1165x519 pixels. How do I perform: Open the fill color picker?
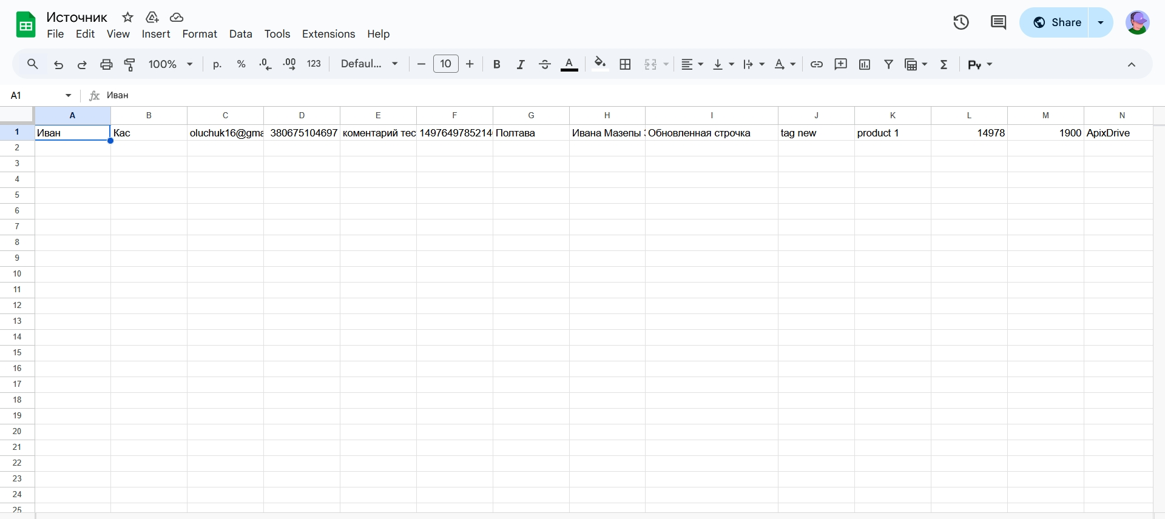600,64
